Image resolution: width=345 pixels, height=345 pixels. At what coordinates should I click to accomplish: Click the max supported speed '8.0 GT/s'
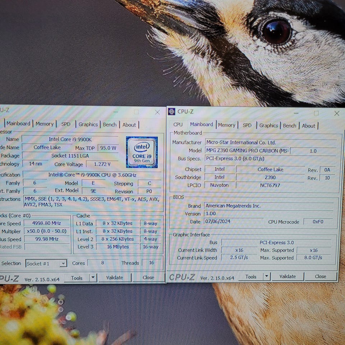coord(313,257)
